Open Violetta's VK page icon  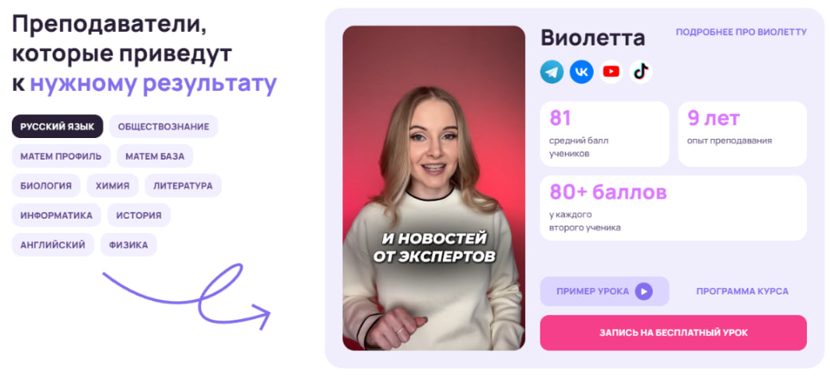581,72
